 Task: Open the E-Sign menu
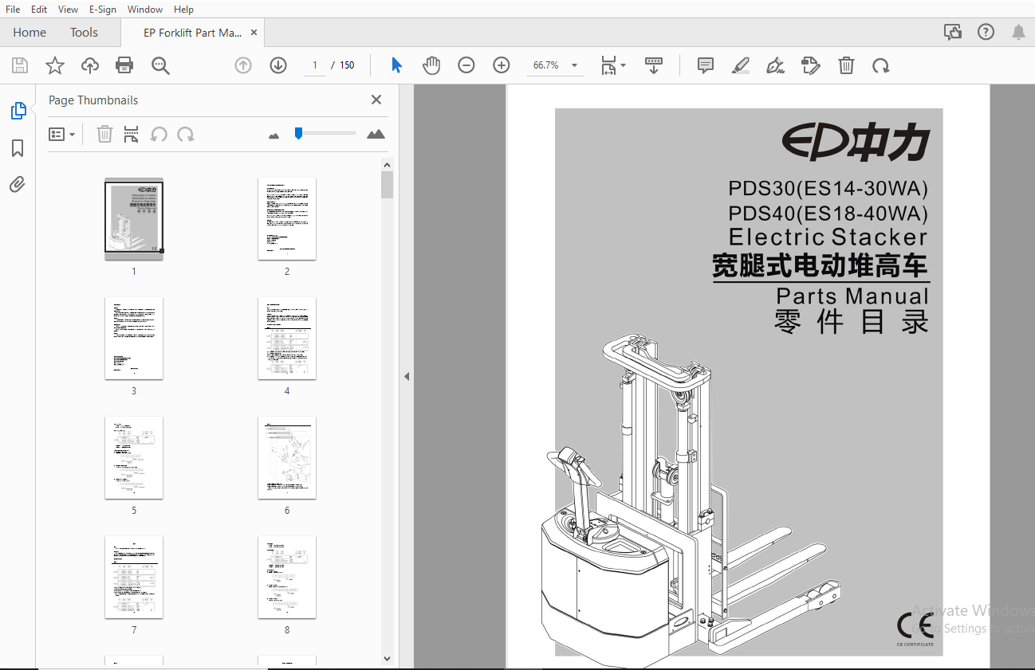click(x=103, y=9)
